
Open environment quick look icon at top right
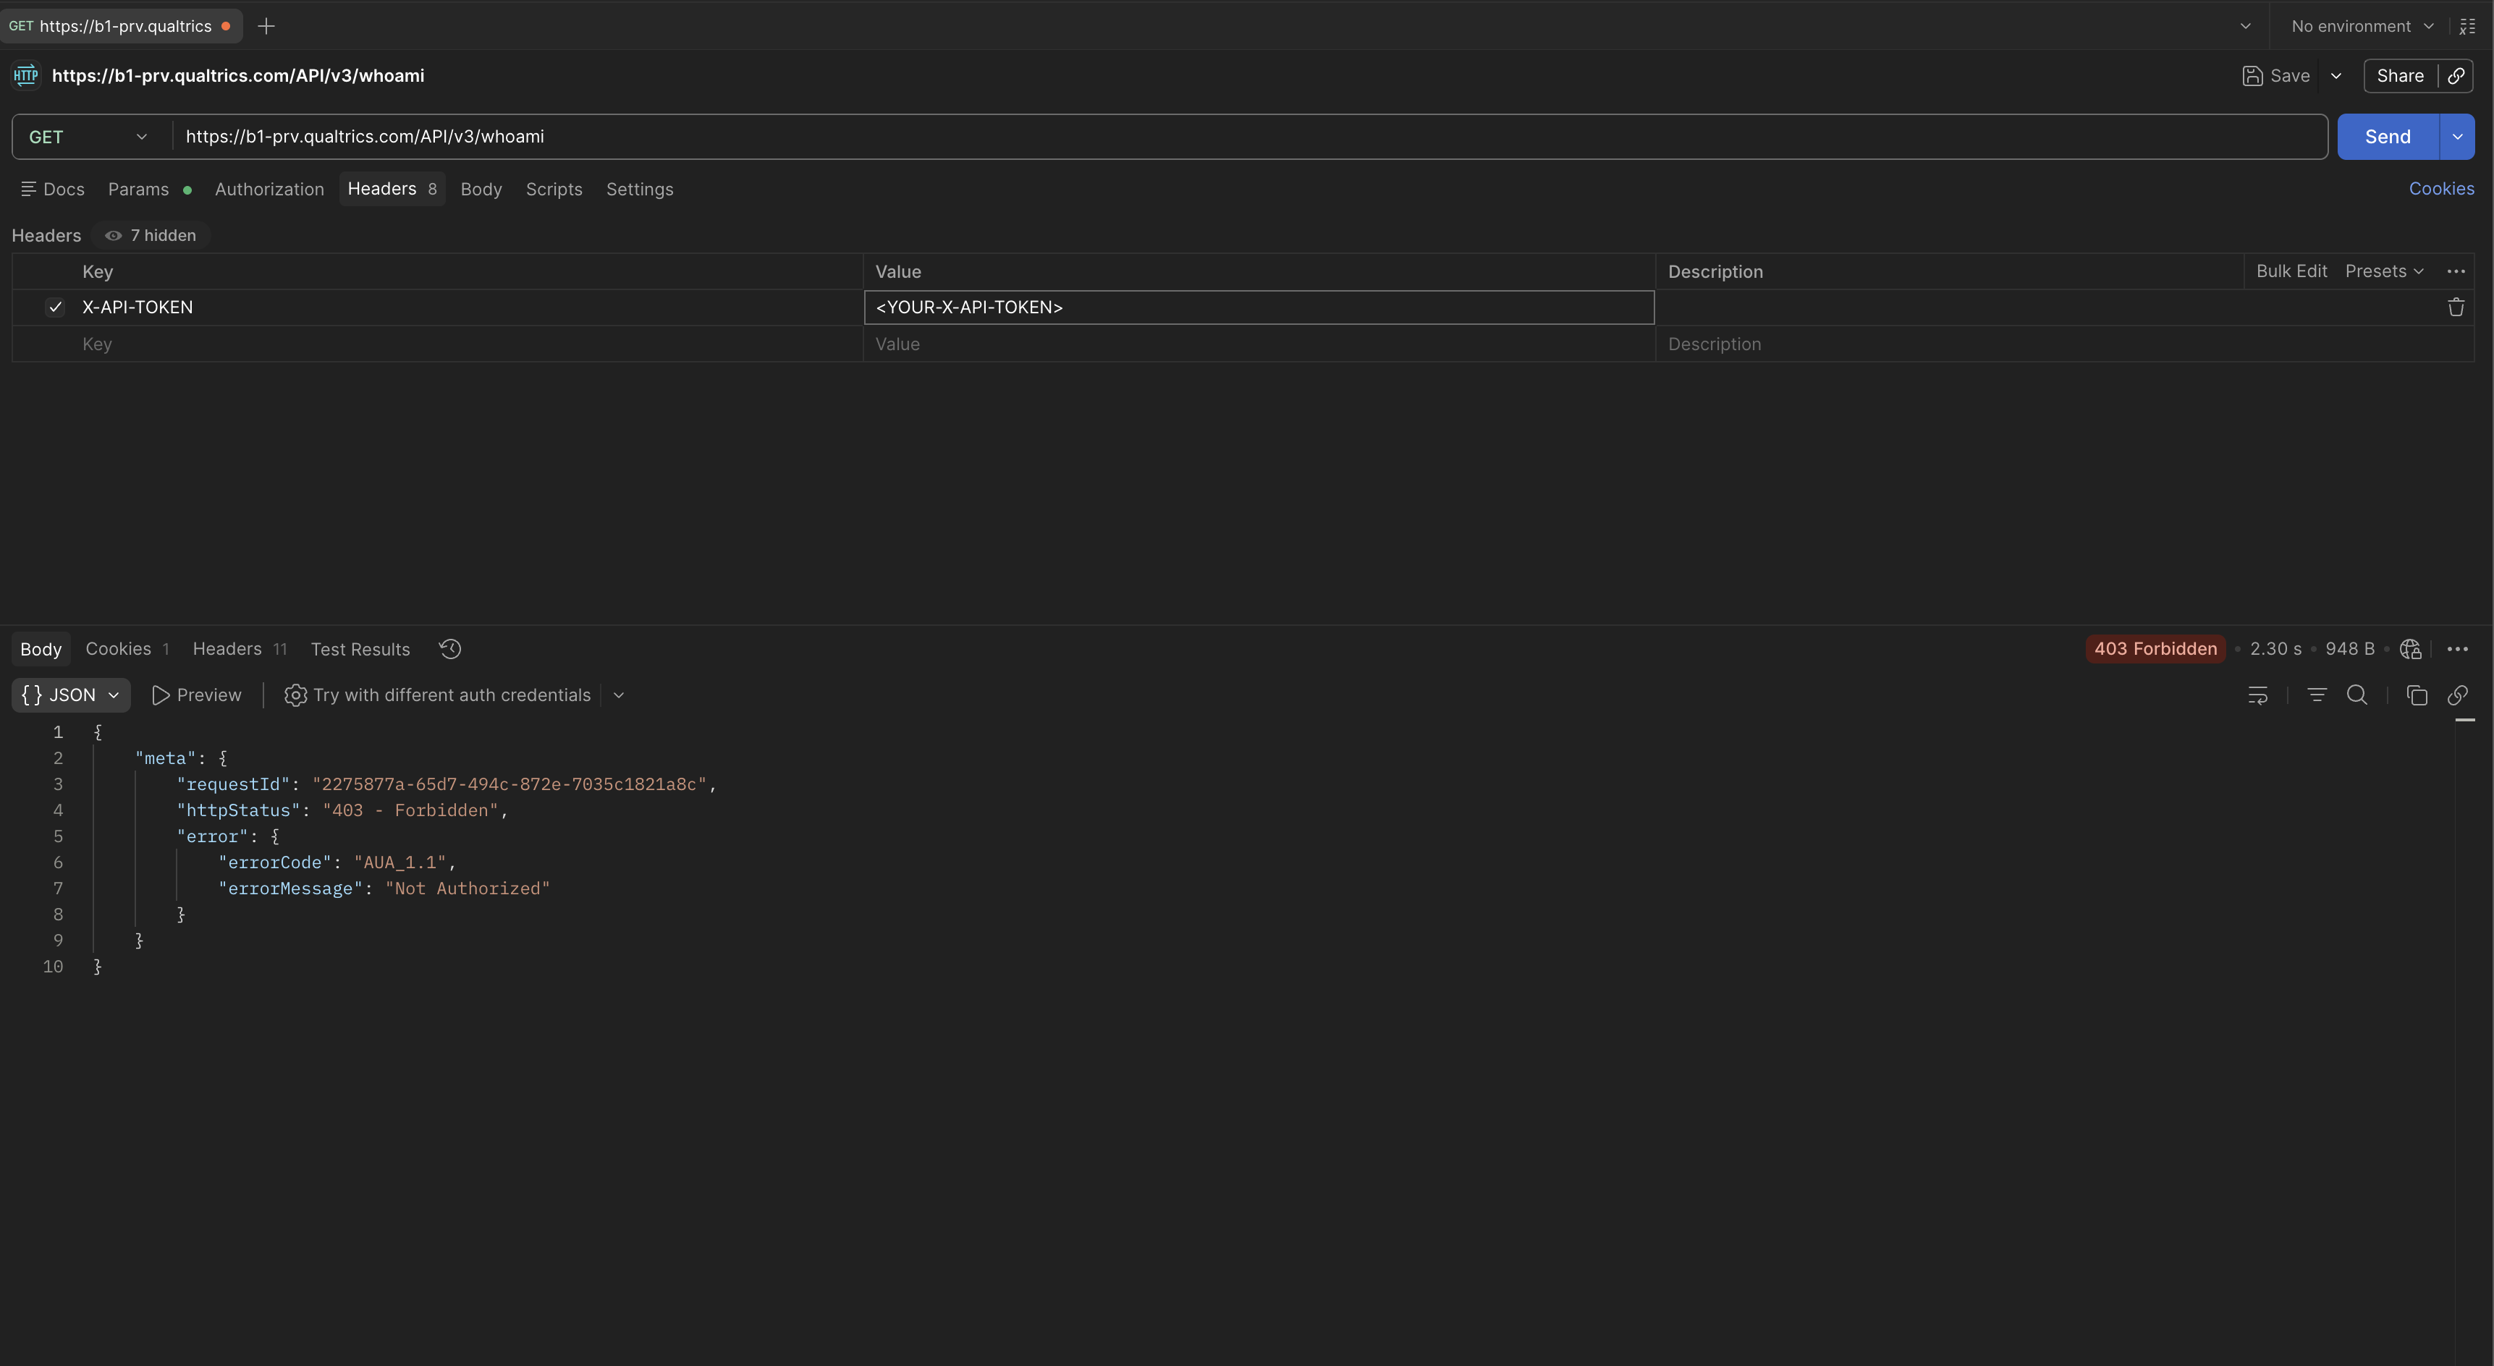point(2468,26)
